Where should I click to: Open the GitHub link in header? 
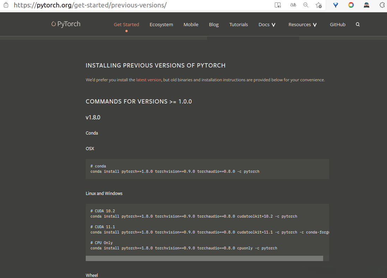(x=338, y=25)
